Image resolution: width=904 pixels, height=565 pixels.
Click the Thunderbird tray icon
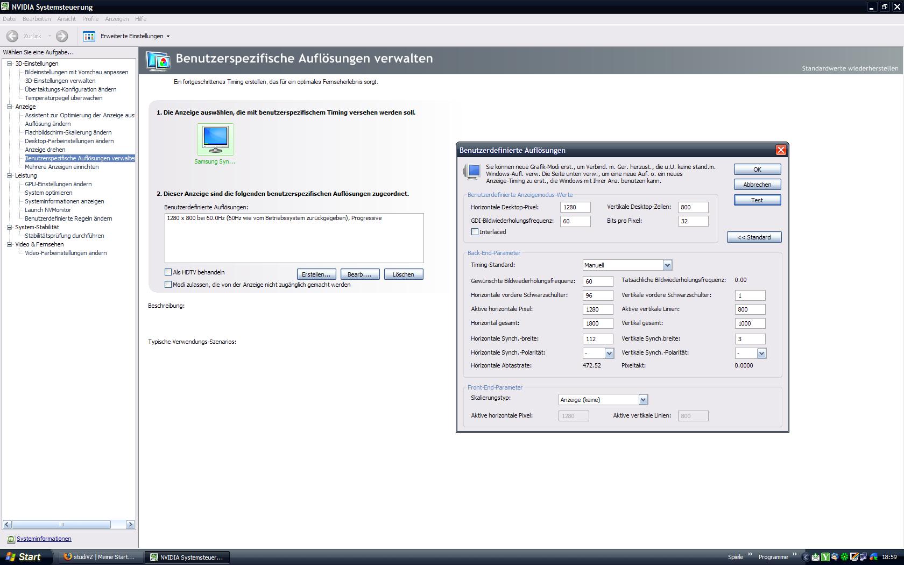pos(835,557)
